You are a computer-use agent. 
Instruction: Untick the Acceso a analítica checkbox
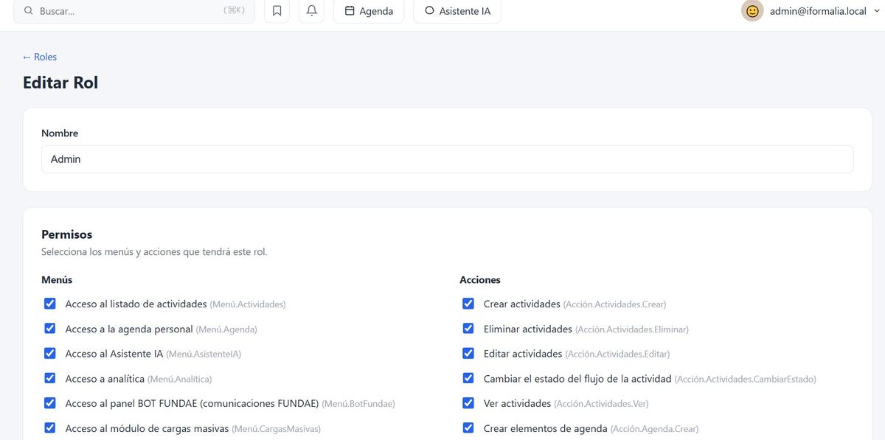click(x=50, y=379)
